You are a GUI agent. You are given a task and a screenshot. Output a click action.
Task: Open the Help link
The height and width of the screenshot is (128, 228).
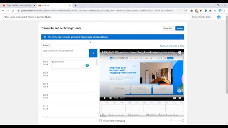182,46
